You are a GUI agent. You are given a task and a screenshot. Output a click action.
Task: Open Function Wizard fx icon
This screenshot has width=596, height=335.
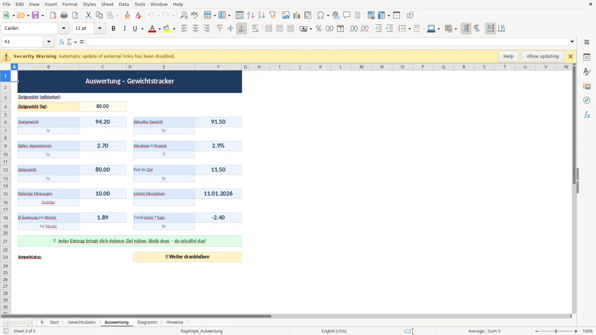click(62, 42)
